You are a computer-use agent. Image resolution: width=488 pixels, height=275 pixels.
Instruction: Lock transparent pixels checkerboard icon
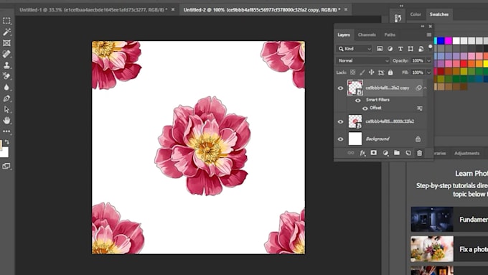352,73
